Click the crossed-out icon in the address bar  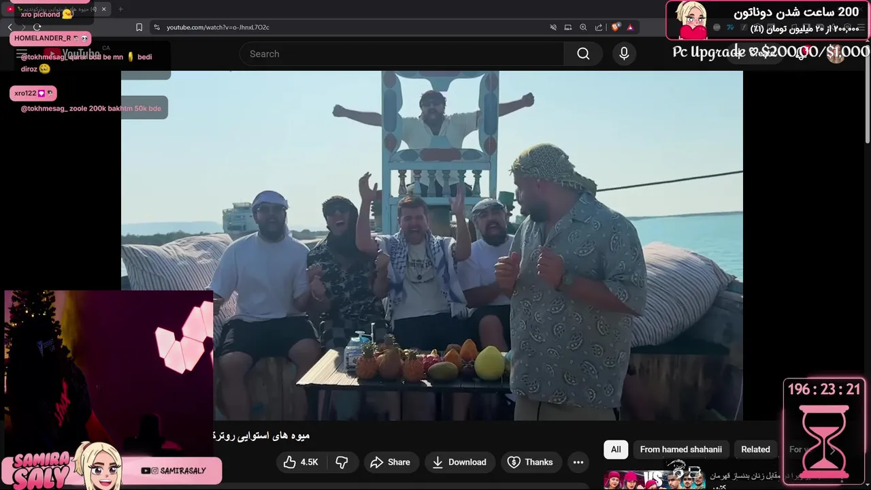pos(553,27)
